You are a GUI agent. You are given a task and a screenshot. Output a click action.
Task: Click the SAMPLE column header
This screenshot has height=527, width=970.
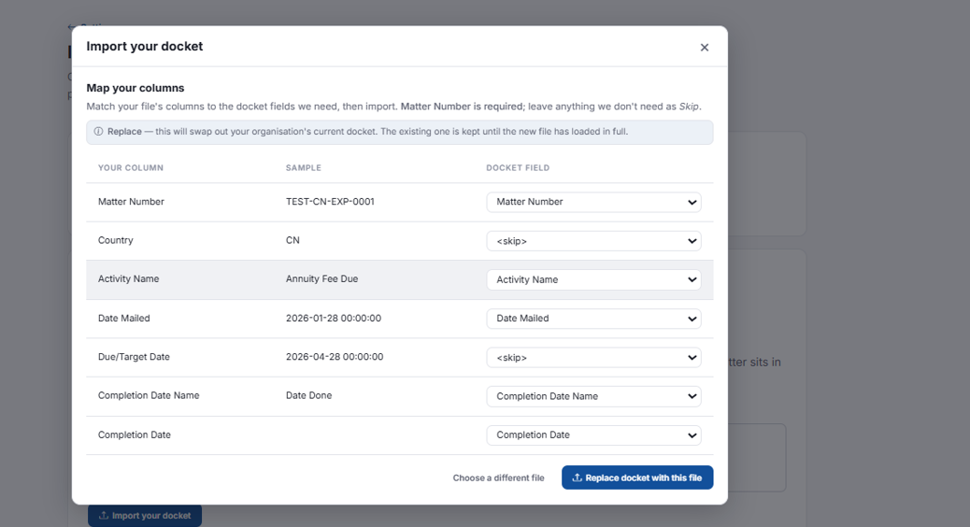coord(303,167)
